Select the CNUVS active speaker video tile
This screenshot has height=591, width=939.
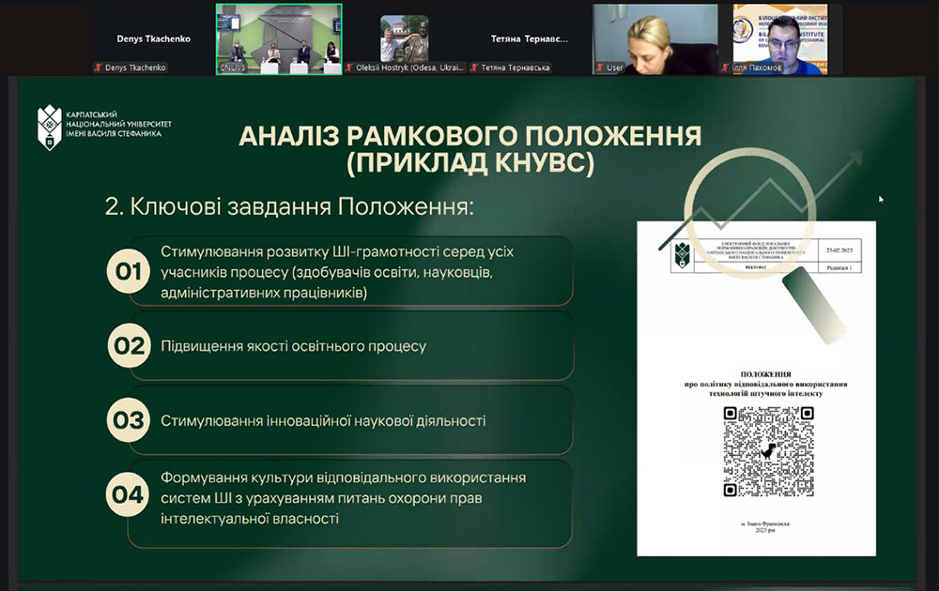tap(279, 38)
